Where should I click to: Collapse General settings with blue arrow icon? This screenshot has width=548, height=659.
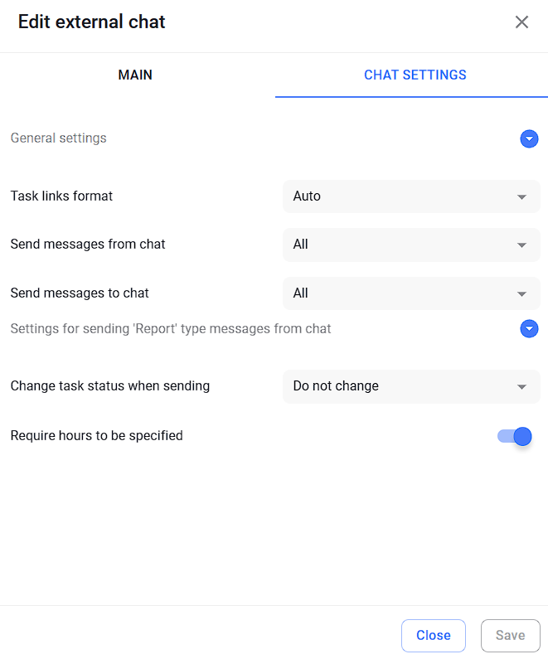coord(529,138)
